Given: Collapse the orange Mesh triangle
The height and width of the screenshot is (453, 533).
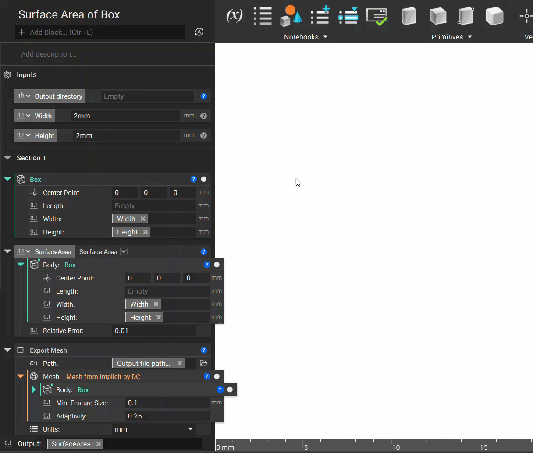Looking at the screenshot, I should [x=21, y=376].
